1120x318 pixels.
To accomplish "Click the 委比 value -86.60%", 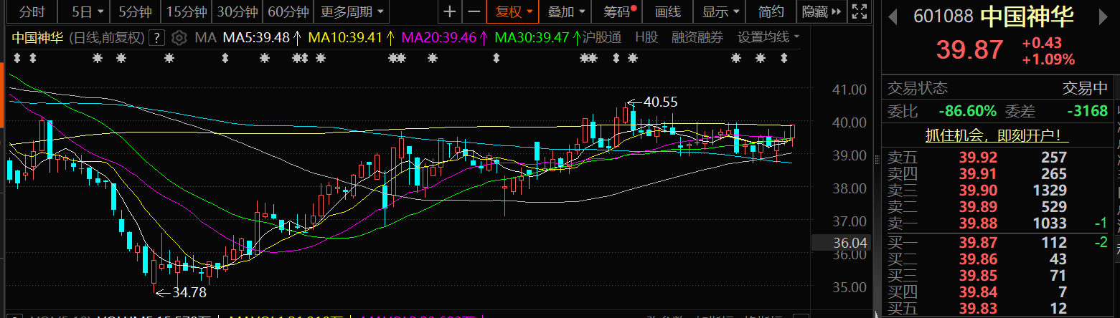I will click(967, 112).
